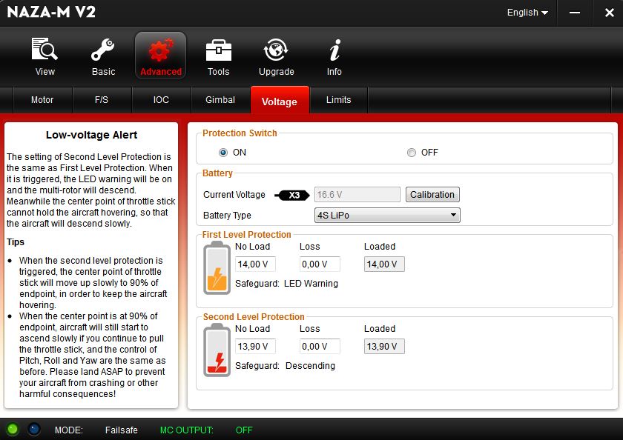Click the 'Tips' heading in help panel
623x440 pixels.
(x=16, y=242)
